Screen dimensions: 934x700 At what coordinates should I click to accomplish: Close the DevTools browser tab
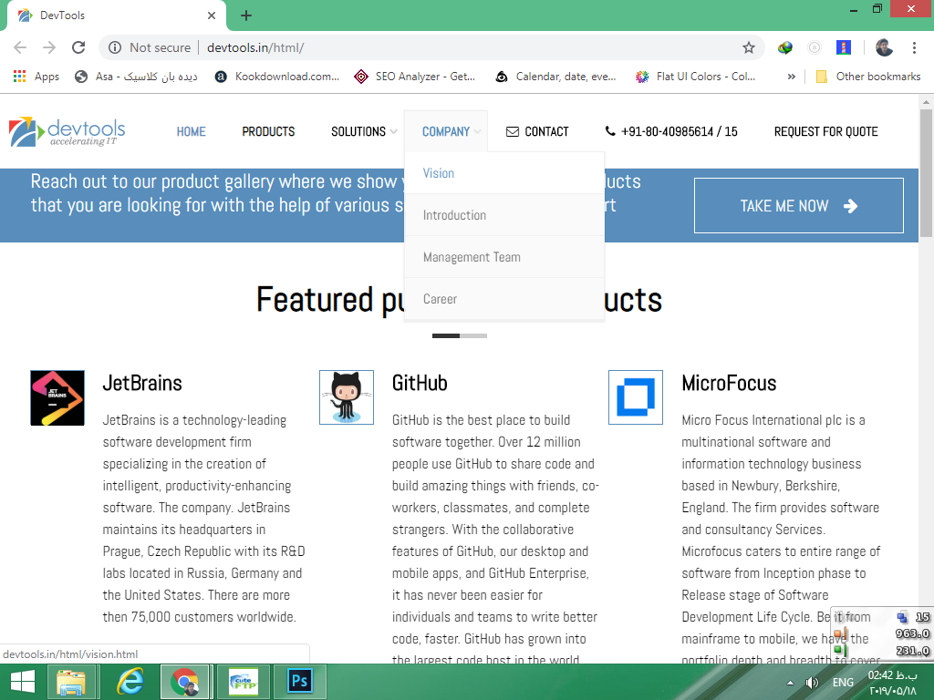coord(212,15)
